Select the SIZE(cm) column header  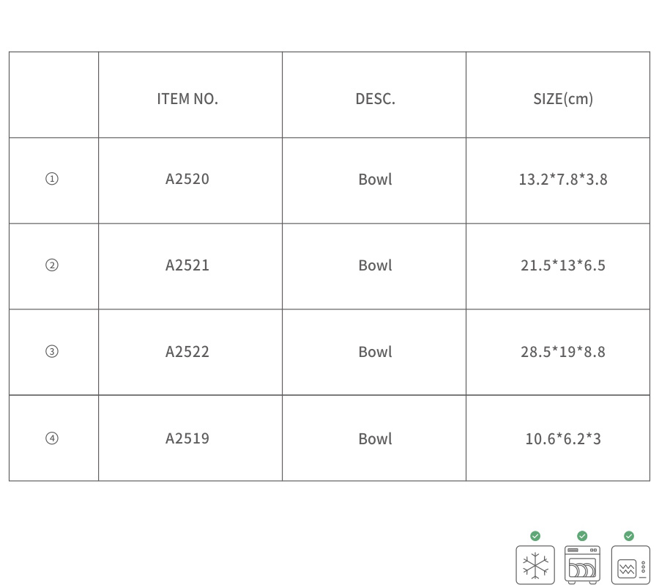tap(563, 100)
